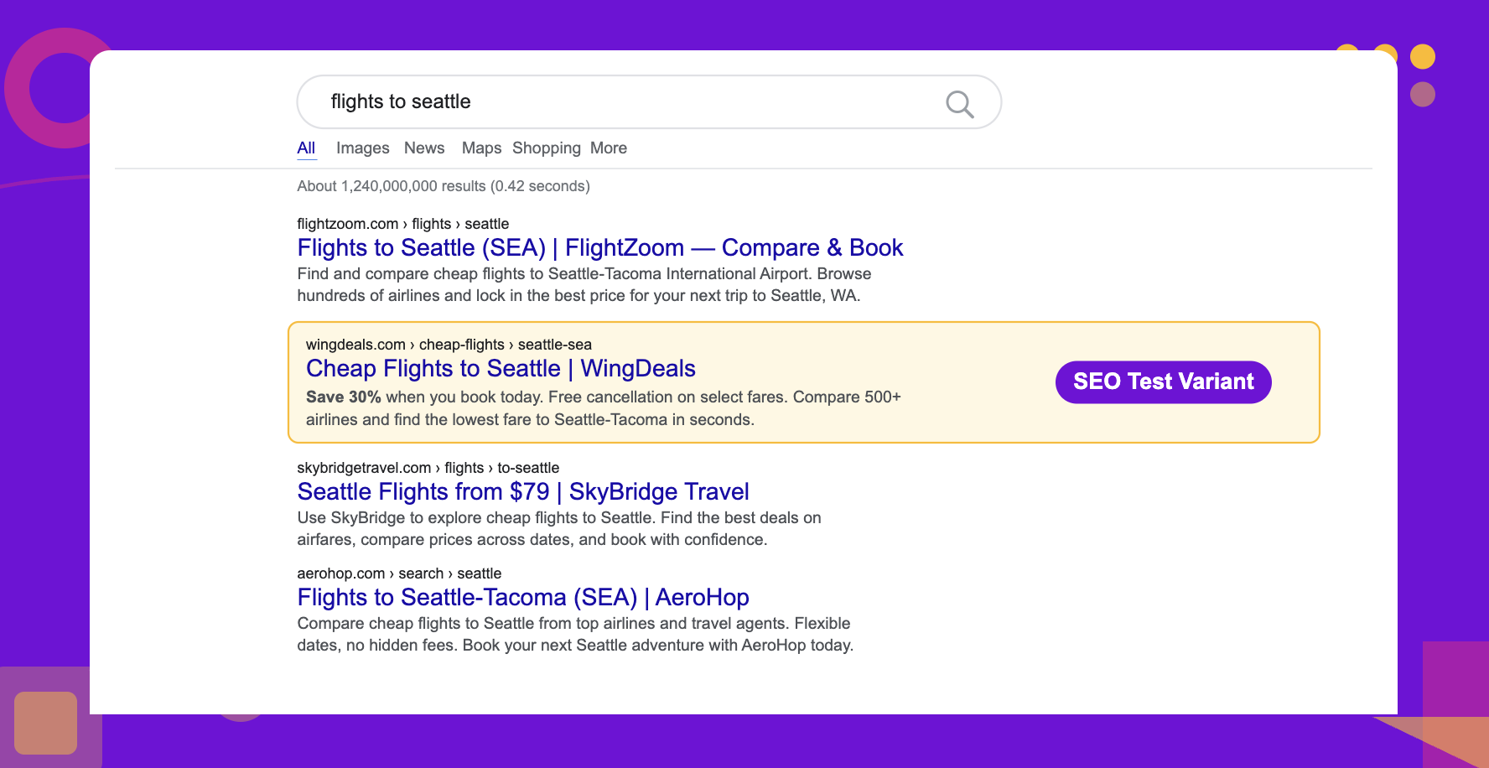Image resolution: width=1489 pixels, height=768 pixels.
Task: Switch to the Images tab
Action: pyautogui.click(x=362, y=148)
